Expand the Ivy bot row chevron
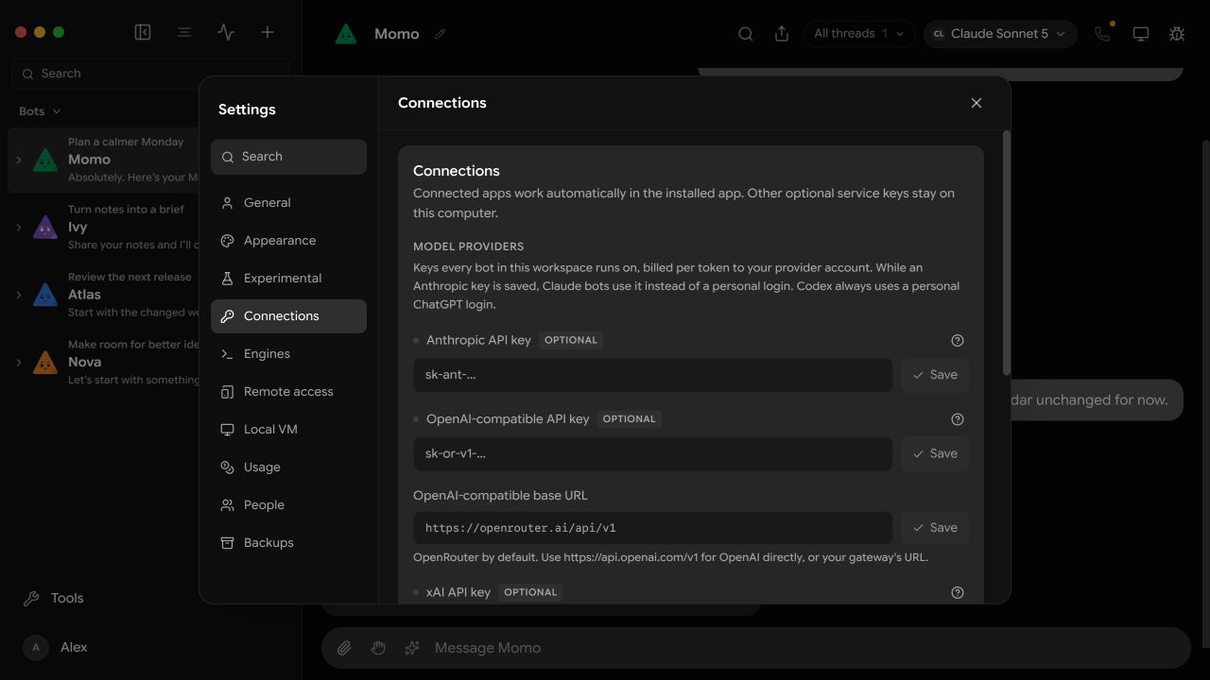Viewport: 1210px width, 680px height. [18, 227]
